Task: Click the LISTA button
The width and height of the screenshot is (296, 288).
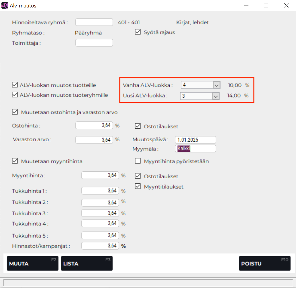Action: [x=87, y=263]
